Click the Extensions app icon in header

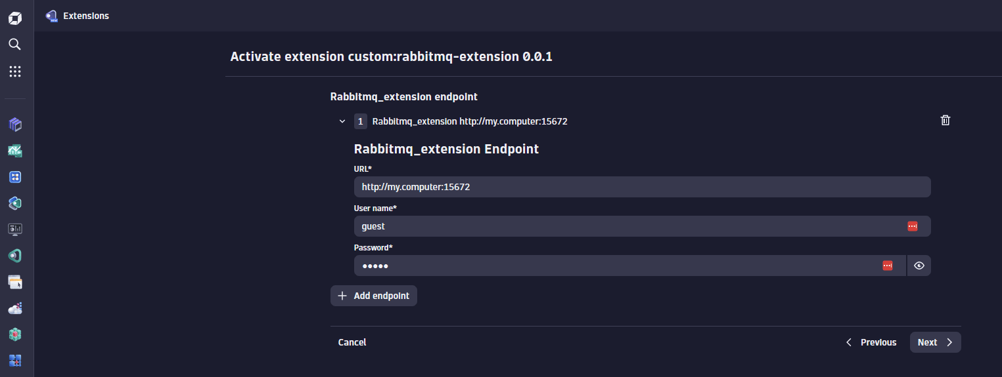point(51,16)
